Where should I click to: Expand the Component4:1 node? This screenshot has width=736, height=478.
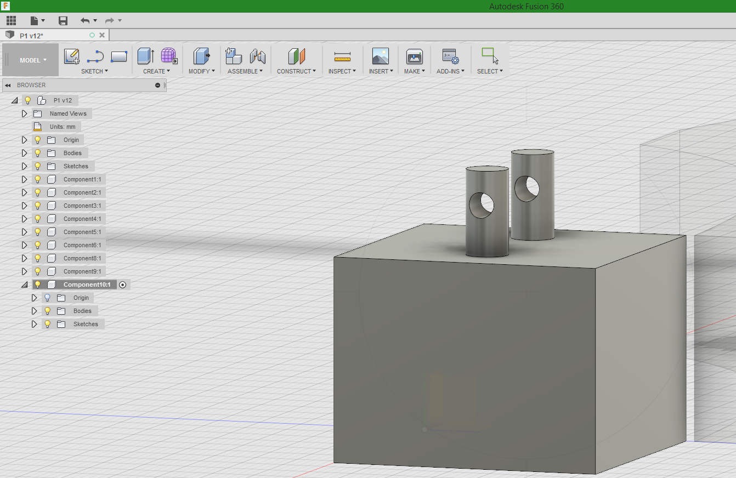(24, 219)
